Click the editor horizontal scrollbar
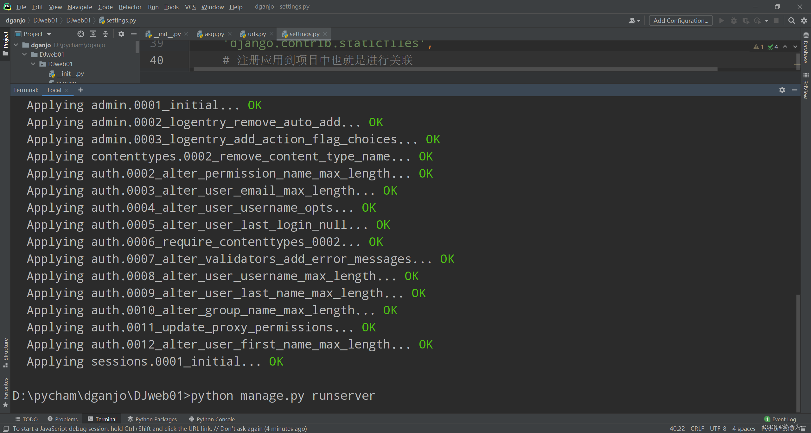 (x=455, y=69)
